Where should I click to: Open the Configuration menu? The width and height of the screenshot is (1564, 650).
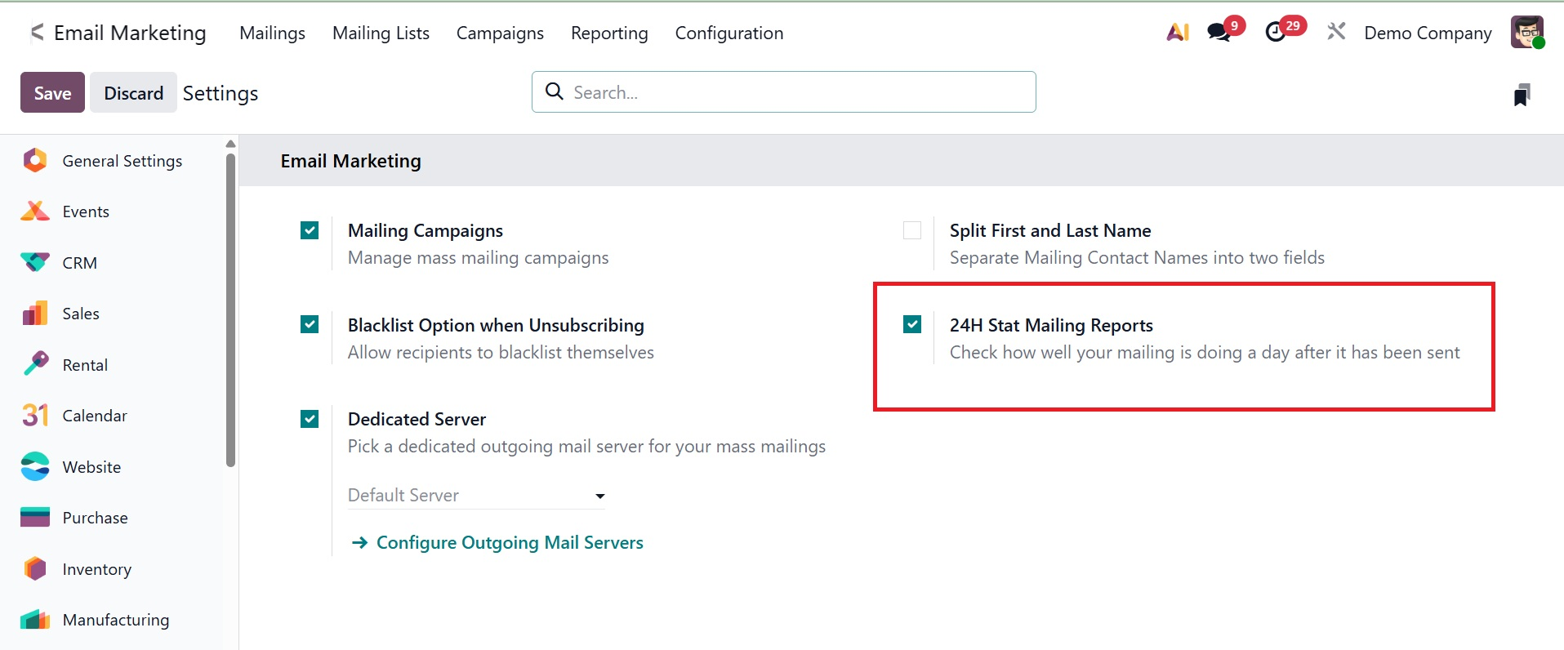click(x=729, y=33)
